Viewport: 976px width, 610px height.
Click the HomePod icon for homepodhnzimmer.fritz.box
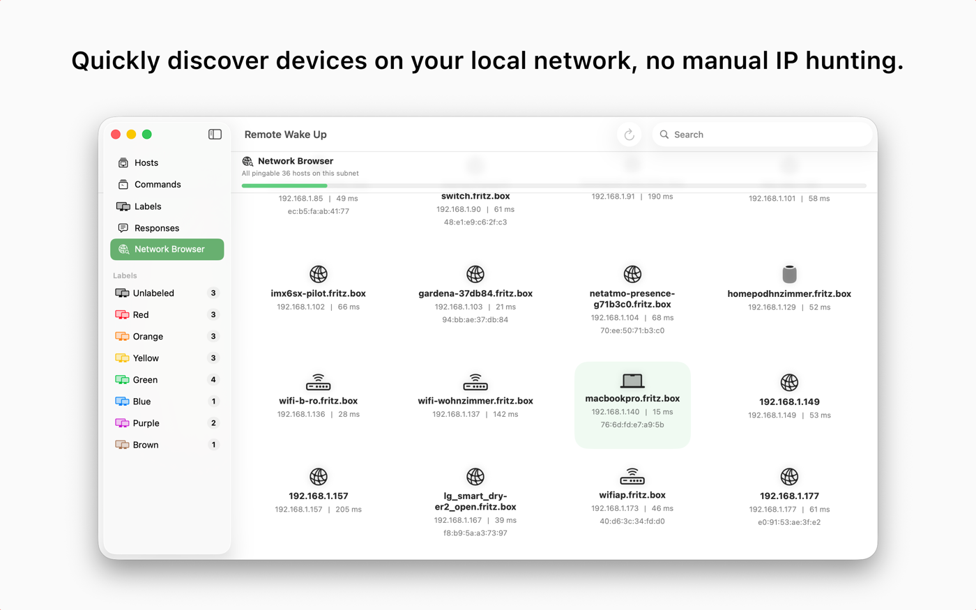(x=789, y=274)
